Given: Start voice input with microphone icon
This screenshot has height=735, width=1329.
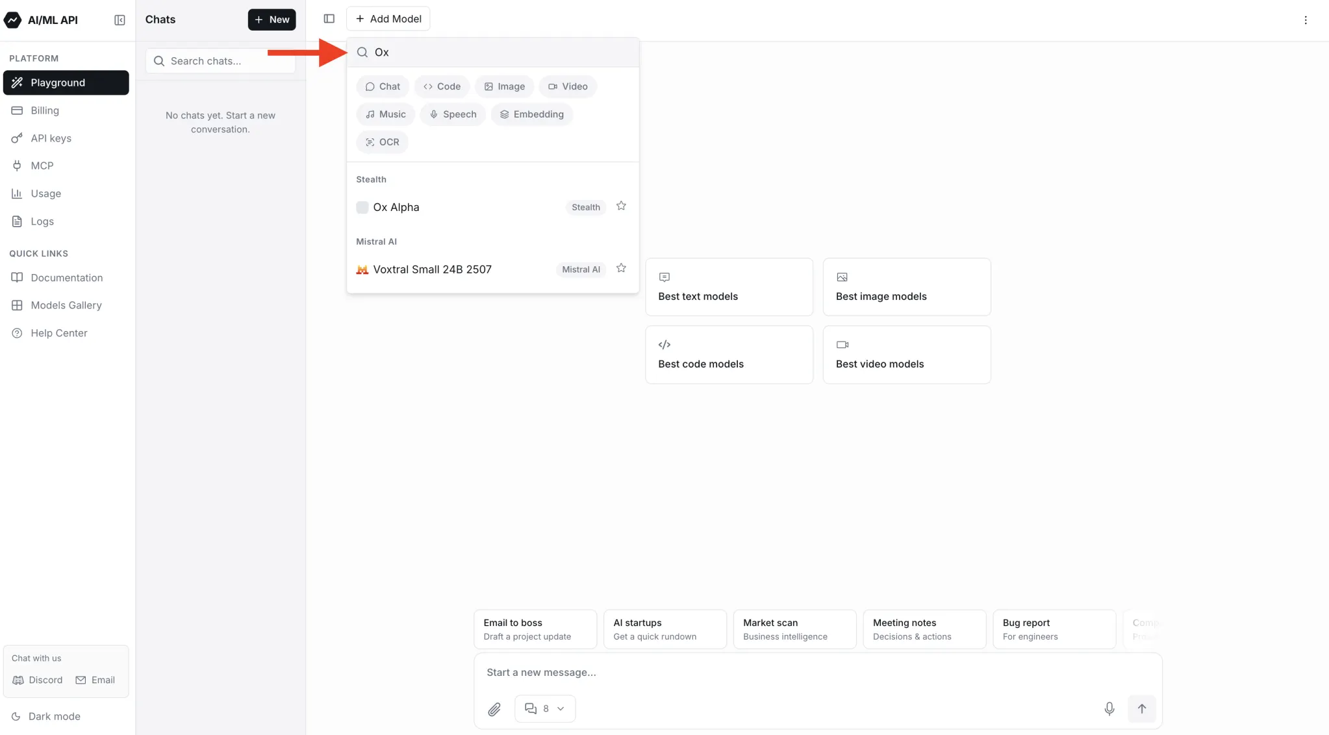Looking at the screenshot, I should [1109, 708].
